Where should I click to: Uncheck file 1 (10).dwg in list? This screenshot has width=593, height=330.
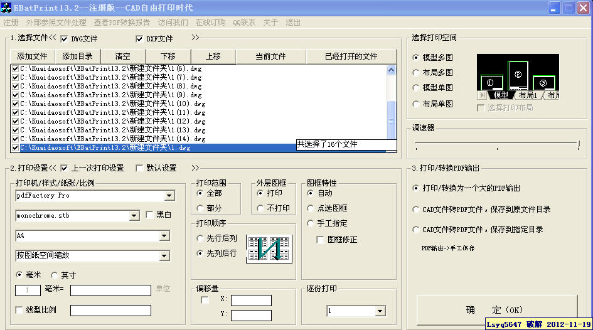(x=16, y=104)
